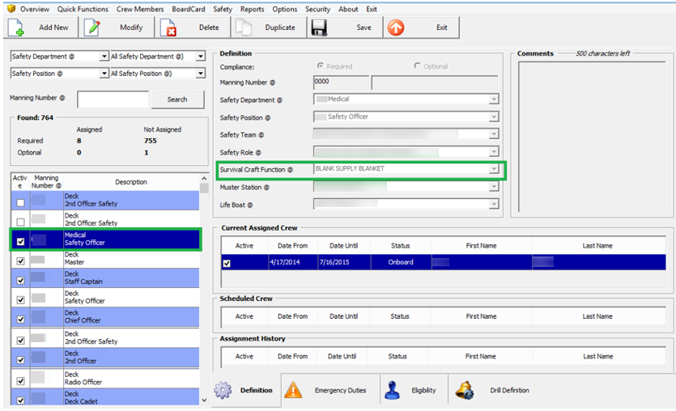
Task: Expand the Muster Station dropdown
Action: point(494,187)
